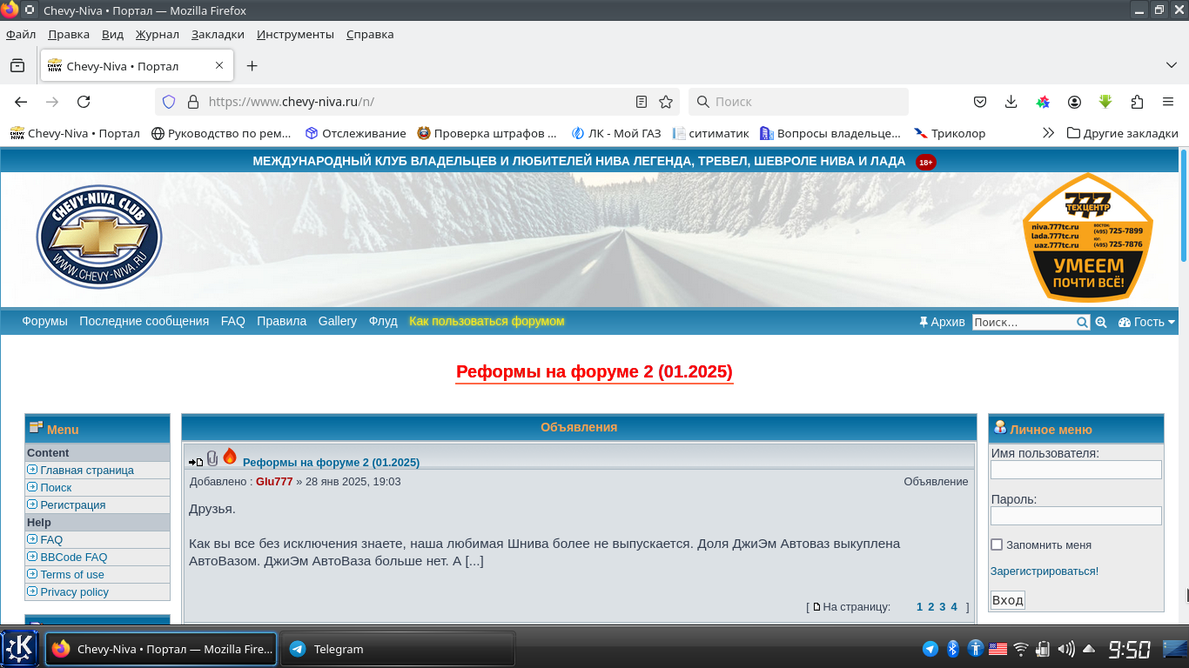Open Firefox downloads panel
Screen dimensions: 1189x668
click(x=1011, y=102)
